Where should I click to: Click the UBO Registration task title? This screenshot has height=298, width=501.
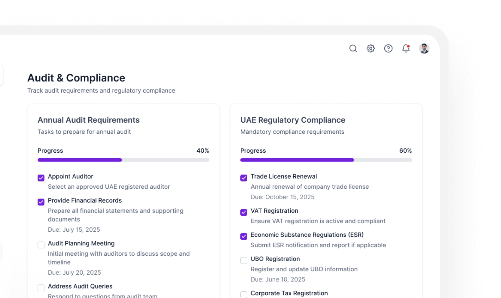click(275, 259)
